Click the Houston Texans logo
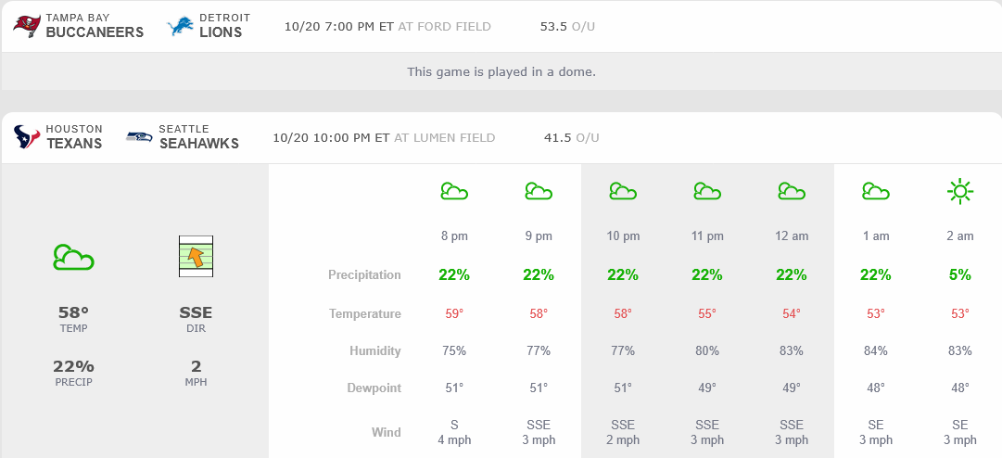 [x=27, y=137]
